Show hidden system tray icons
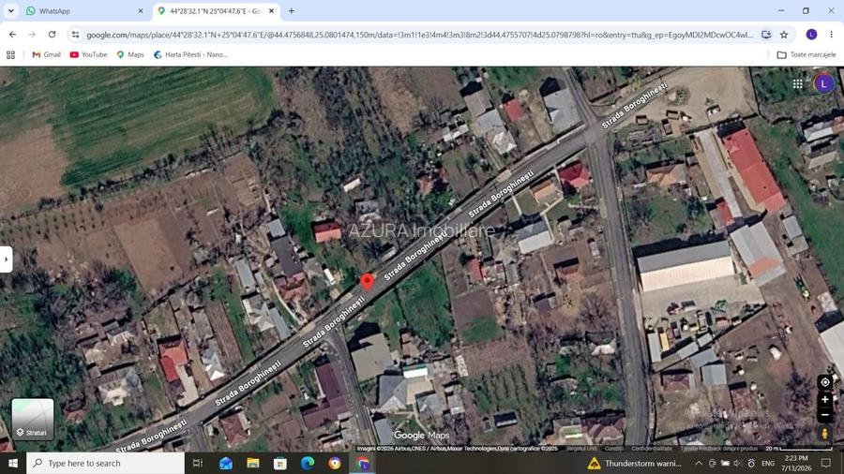Viewport: 844px width, 474px height. pos(698,464)
